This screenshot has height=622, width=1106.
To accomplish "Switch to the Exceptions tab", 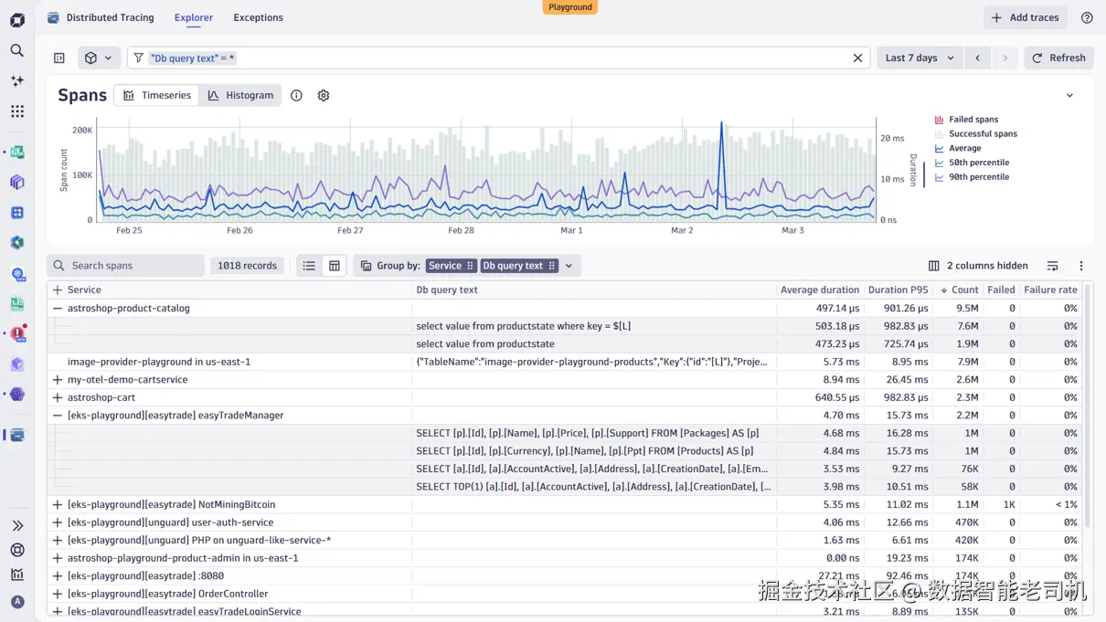I will pyautogui.click(x=258, y=17).
